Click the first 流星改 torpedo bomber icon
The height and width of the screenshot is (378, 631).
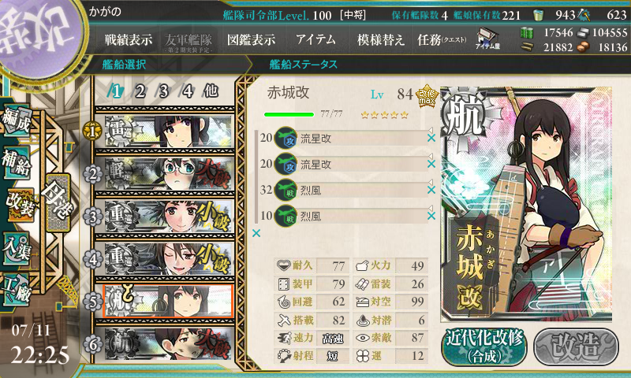click(x=286, y=138)
